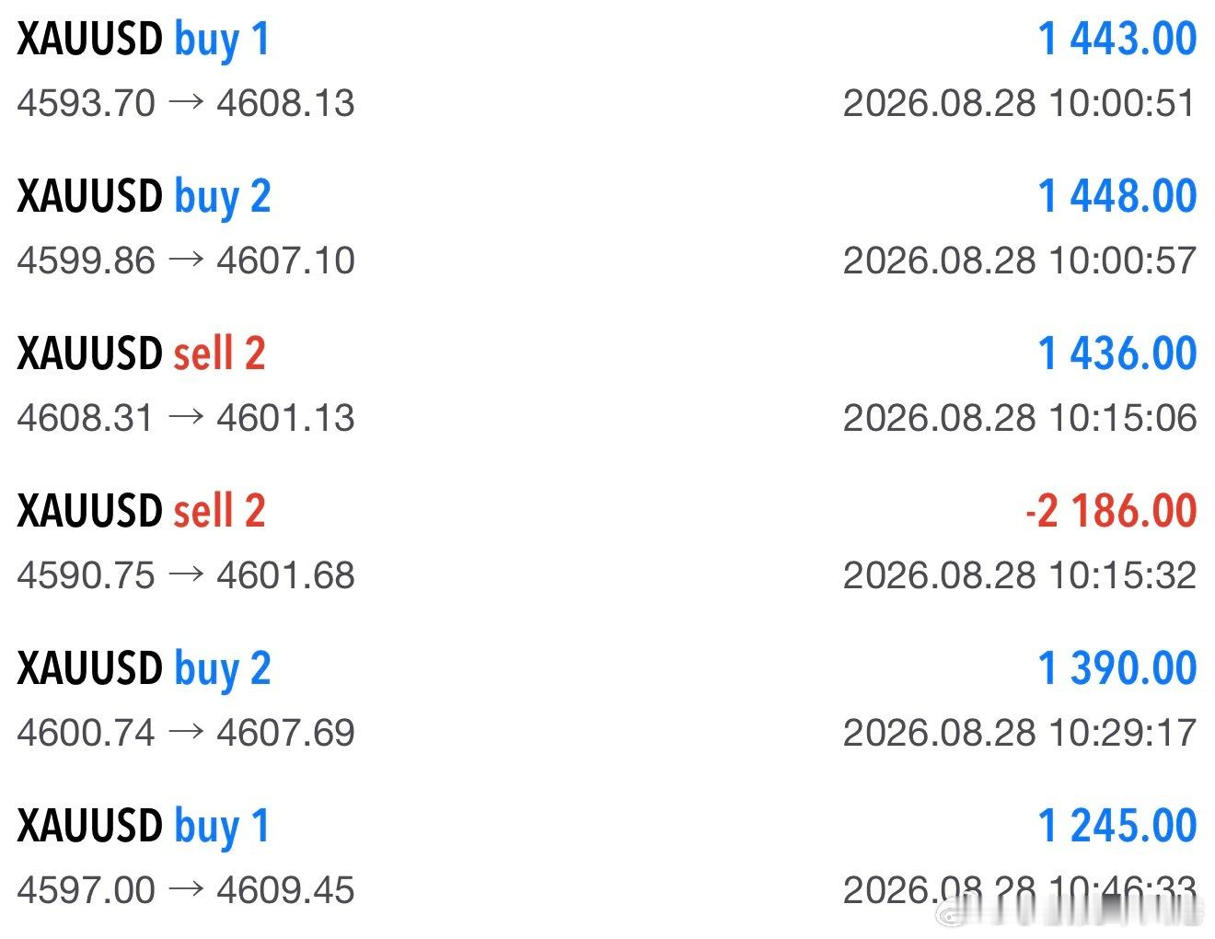Screen dimensions: 1215x939
Task: Select the 1 448.00 profit value
Action: tap(1117, 197)
